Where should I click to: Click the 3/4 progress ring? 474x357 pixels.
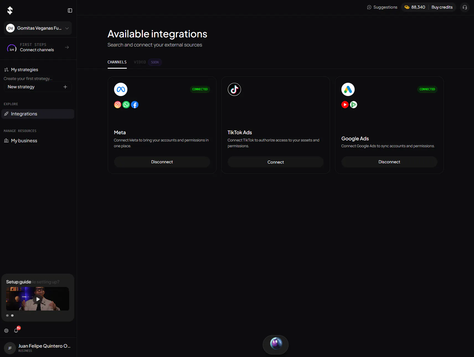[x=12, y=49]
